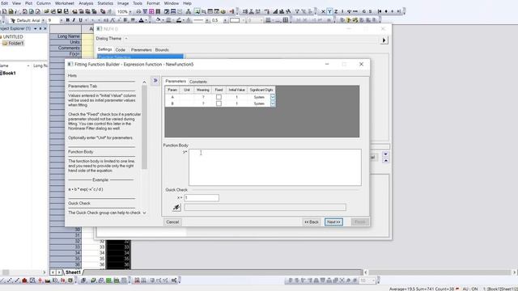
Task: Open Significant Digits dropdown for parameter B
Action: click(273, 103)
